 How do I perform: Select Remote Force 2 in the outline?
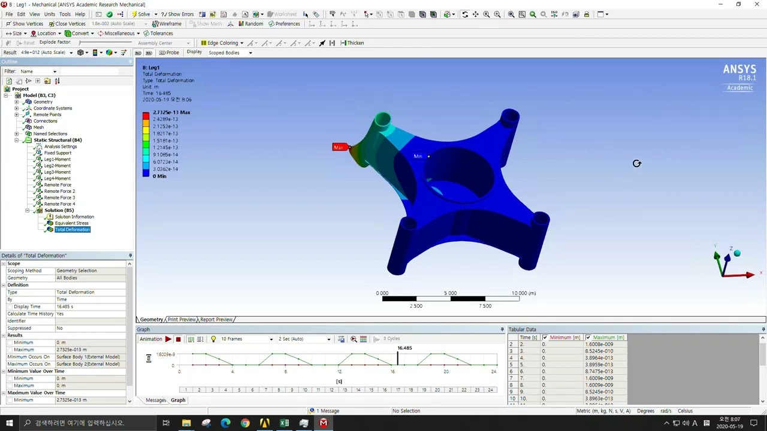pos(59,192)
